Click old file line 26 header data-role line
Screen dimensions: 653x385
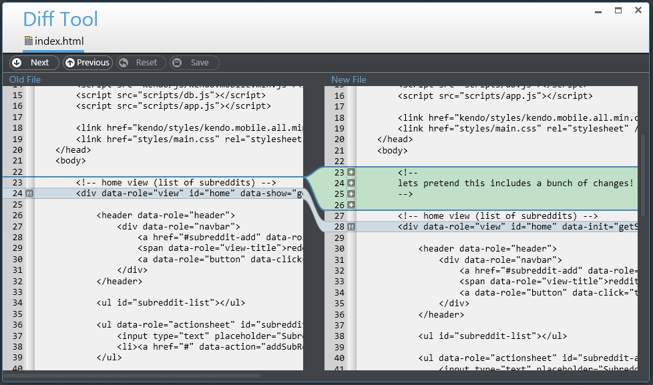click(x=166, y=215)
